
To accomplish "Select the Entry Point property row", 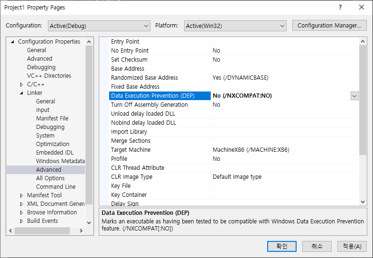I will 234,42.
